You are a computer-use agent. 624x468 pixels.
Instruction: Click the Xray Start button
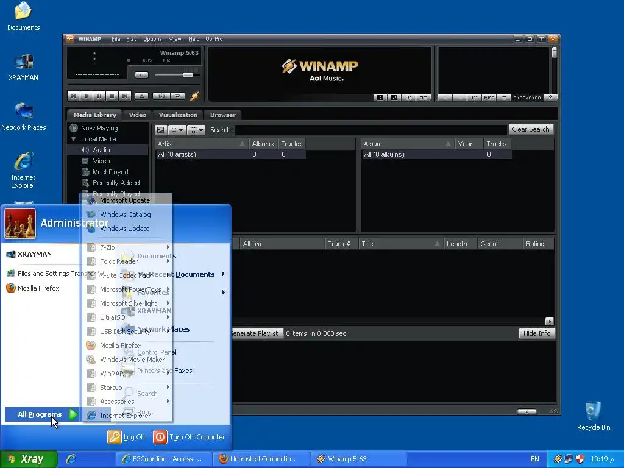(x=29, y=459)
